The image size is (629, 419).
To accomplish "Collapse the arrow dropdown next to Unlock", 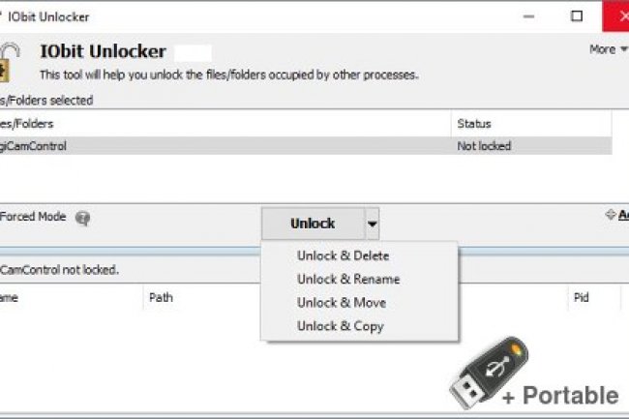I will click(x=373, y=224).
